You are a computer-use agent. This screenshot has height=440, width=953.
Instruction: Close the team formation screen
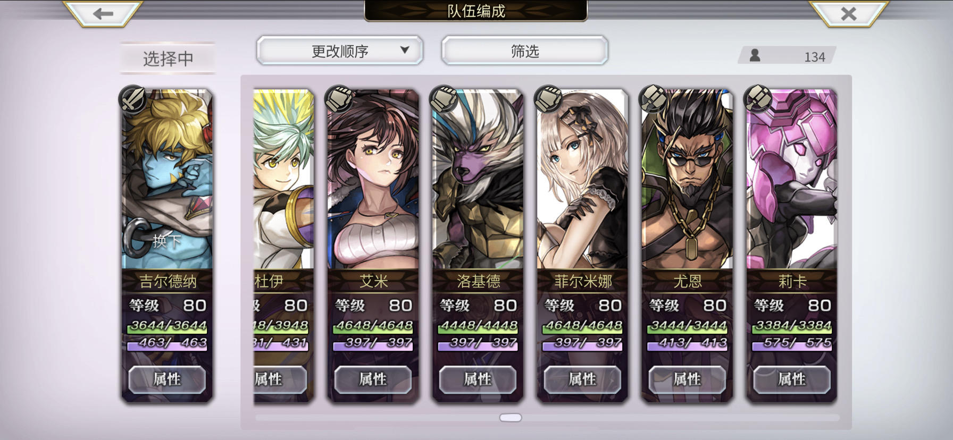849,13
